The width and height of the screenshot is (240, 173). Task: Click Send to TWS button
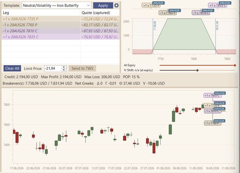click(x=82, y=68)
